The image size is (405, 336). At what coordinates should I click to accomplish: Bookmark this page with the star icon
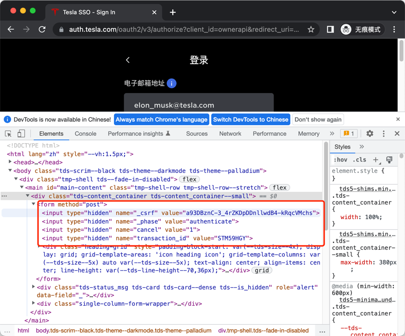click(311, 30)
